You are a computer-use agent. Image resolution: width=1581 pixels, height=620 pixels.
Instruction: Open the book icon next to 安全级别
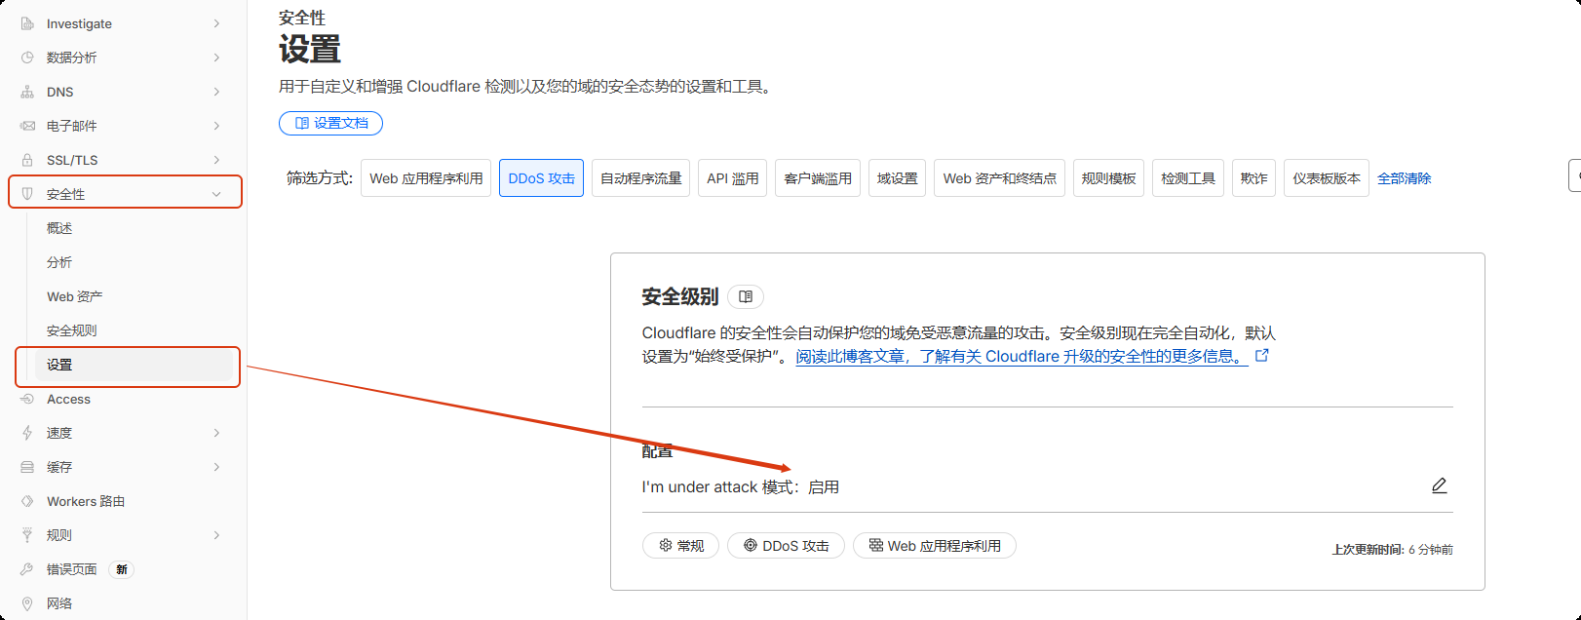[746, 296]
